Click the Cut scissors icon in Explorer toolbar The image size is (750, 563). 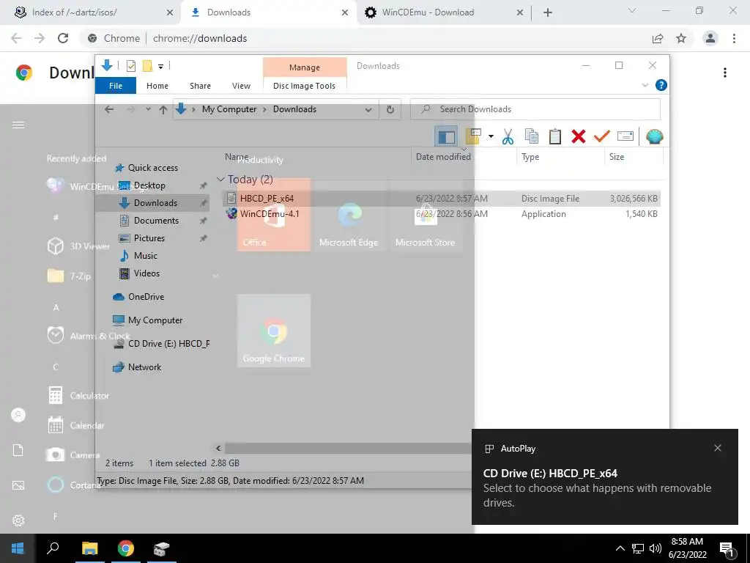508,137
